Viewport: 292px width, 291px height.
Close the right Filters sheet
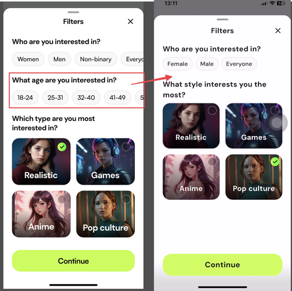coord(278,30)
